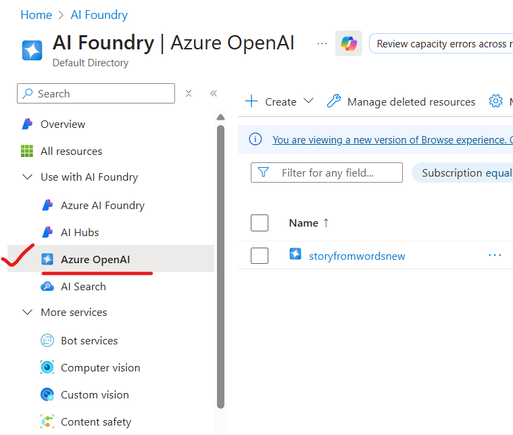Click Review capacity errors suggestion button
Viewport: 513px width, 435px height.
pyautogui.click(x=441, y=43)
